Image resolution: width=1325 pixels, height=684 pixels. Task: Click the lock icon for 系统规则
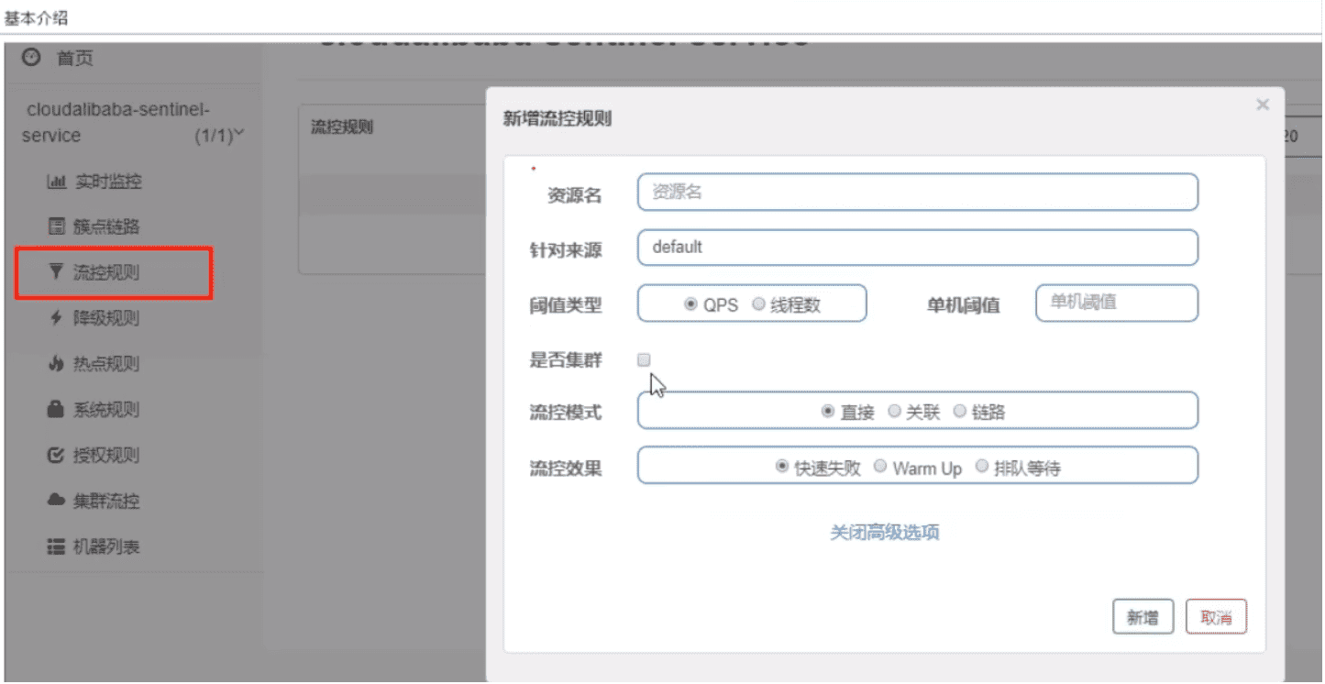(x=56, y=410)
